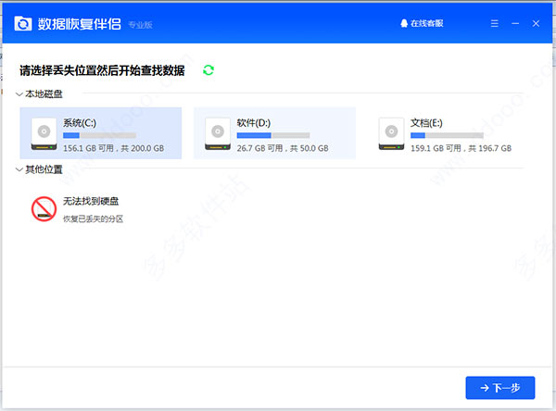
Task: Select the 系统(C:) drive icon
Action: pos(44,134)
